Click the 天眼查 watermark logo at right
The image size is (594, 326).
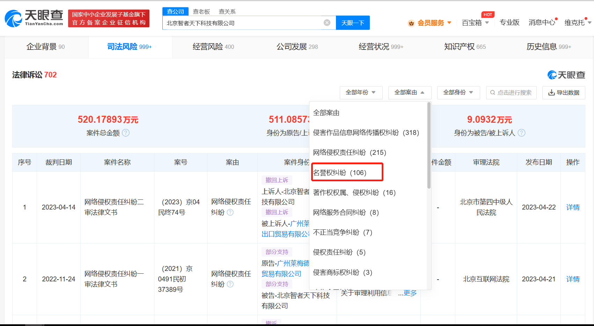566,75
